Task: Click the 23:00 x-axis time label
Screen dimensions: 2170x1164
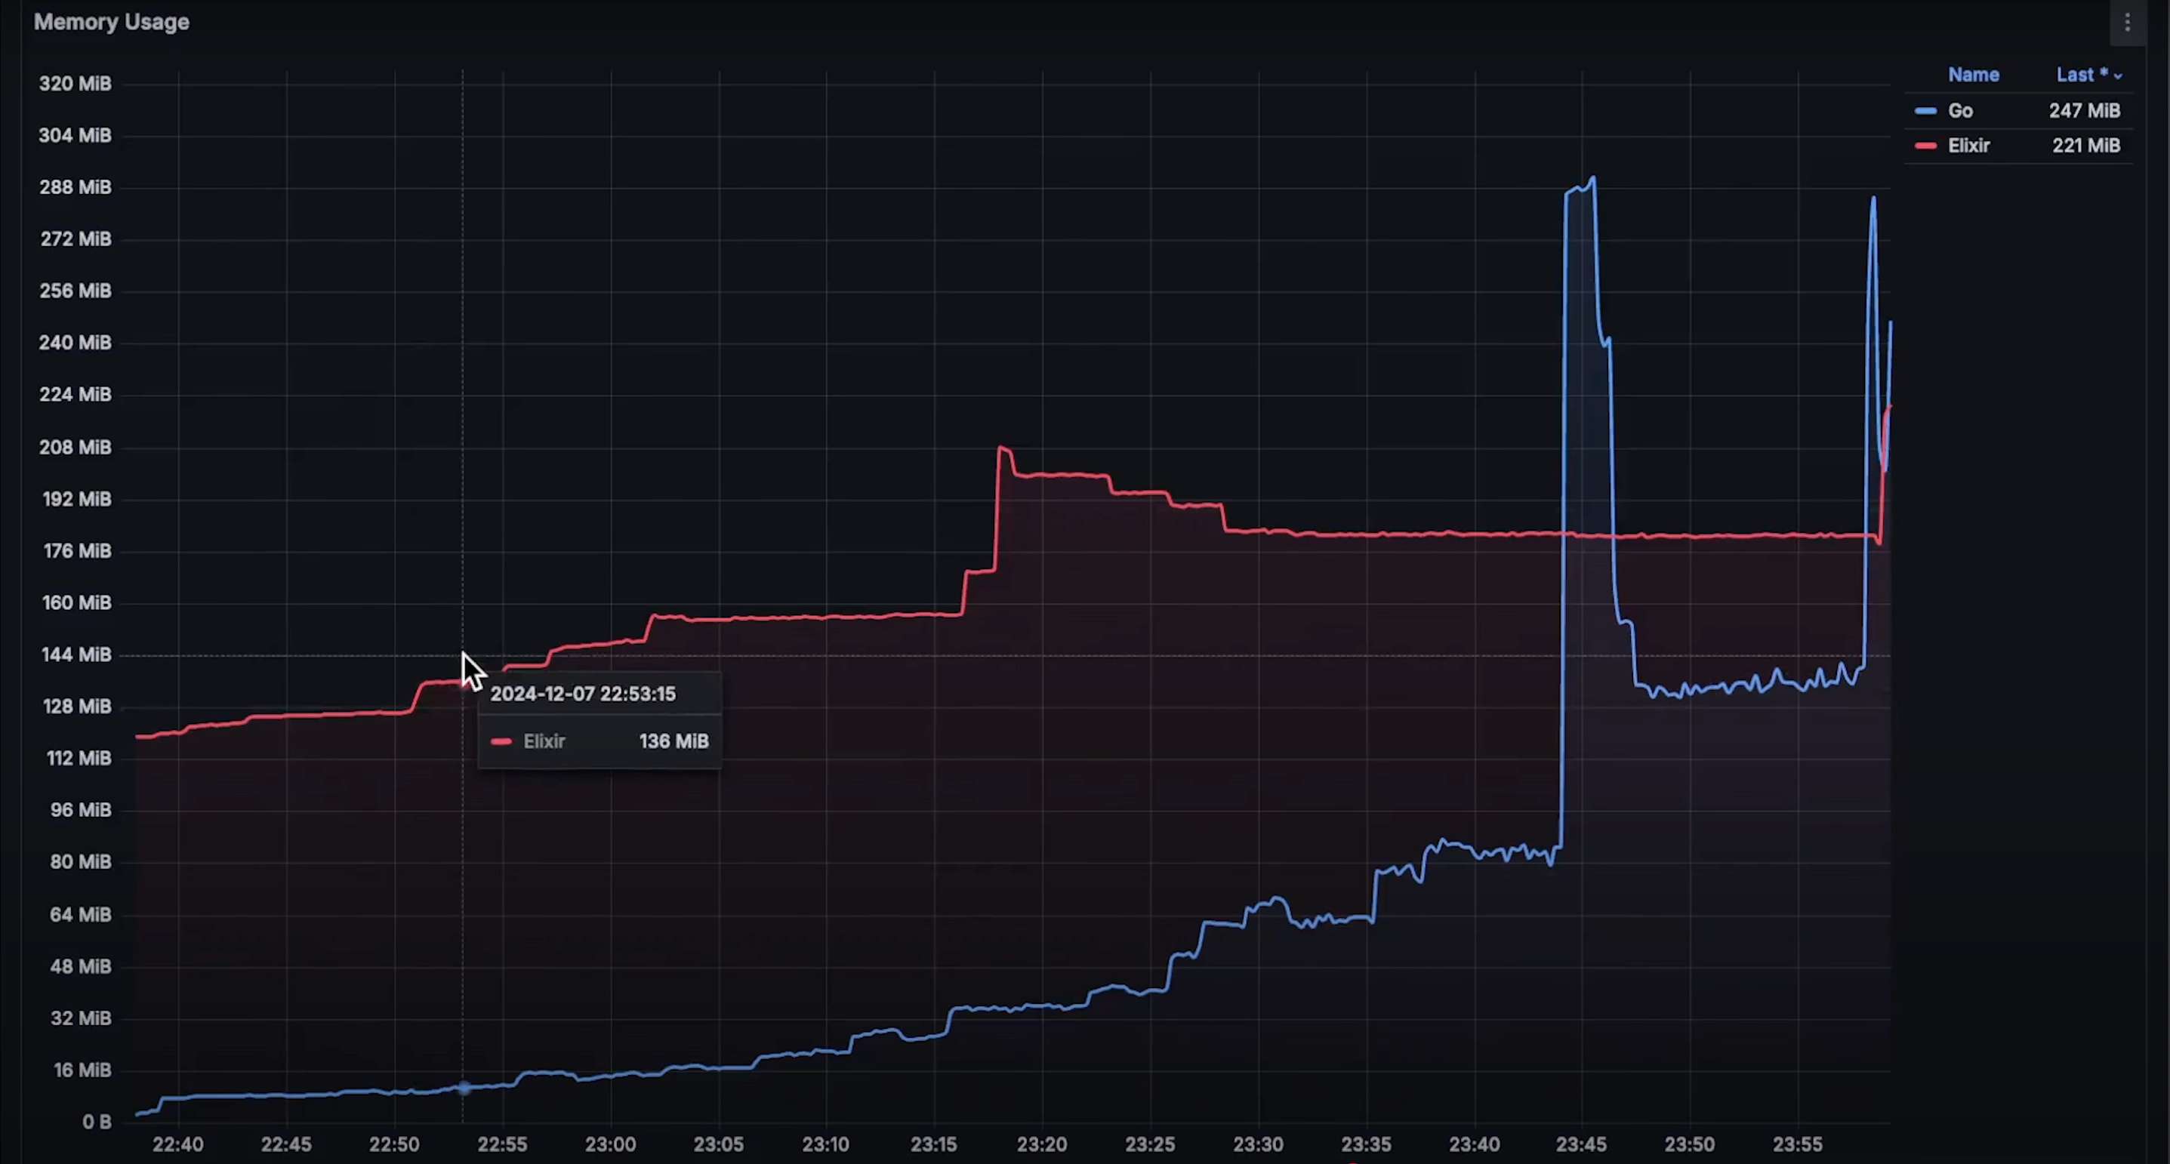Action: (610, 1144)
